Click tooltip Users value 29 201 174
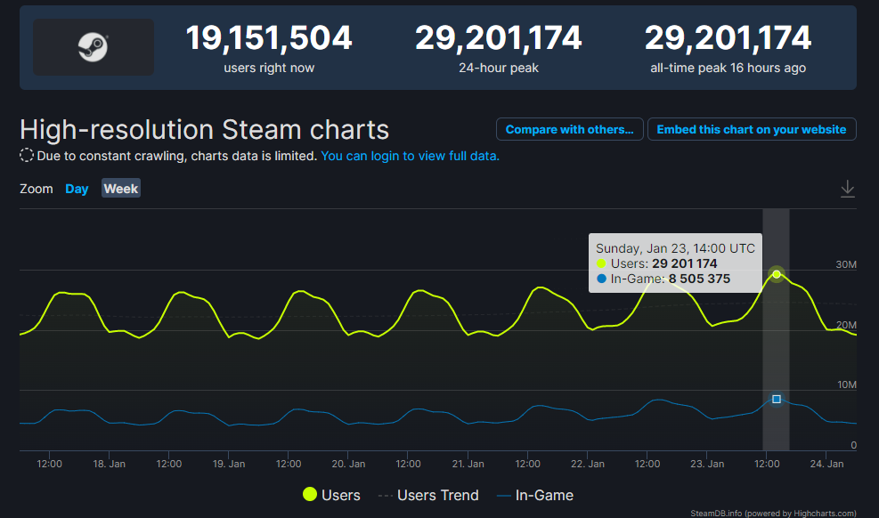The image size is (879, 518). point(685,263)
